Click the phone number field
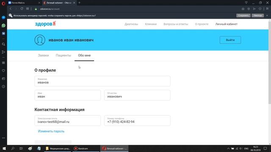 [x=137, y=120]
